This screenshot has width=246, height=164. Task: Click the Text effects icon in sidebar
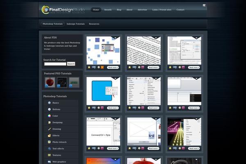pos(49,148)
